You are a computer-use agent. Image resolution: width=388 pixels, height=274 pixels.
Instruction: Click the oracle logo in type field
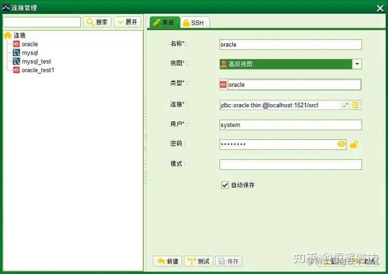[223, 85]
